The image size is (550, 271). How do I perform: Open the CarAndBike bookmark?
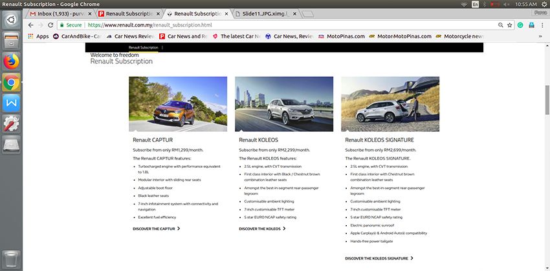click(77, 36)
